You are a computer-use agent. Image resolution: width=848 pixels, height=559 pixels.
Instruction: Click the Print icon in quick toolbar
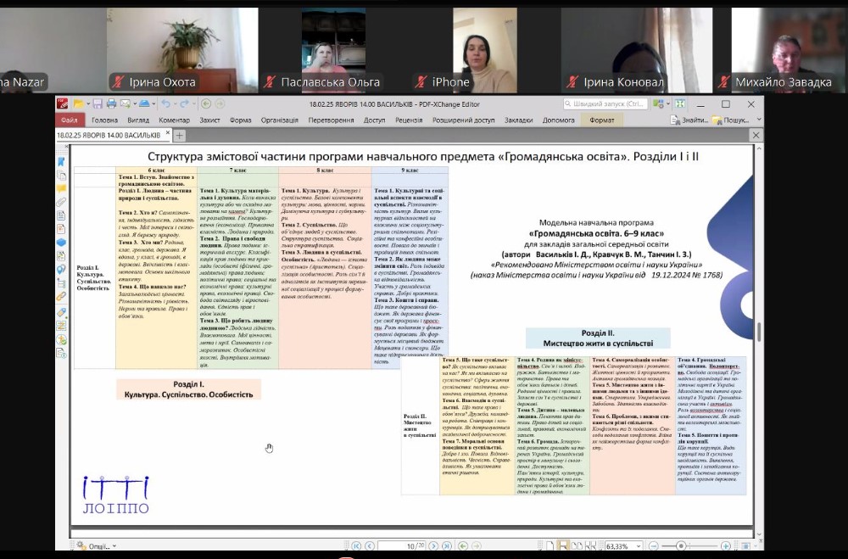pos(110,104)
